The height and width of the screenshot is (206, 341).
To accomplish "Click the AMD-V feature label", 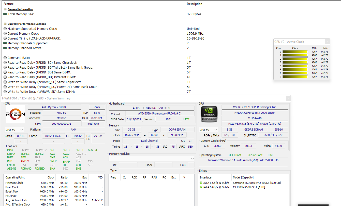I will coord(25,161).
